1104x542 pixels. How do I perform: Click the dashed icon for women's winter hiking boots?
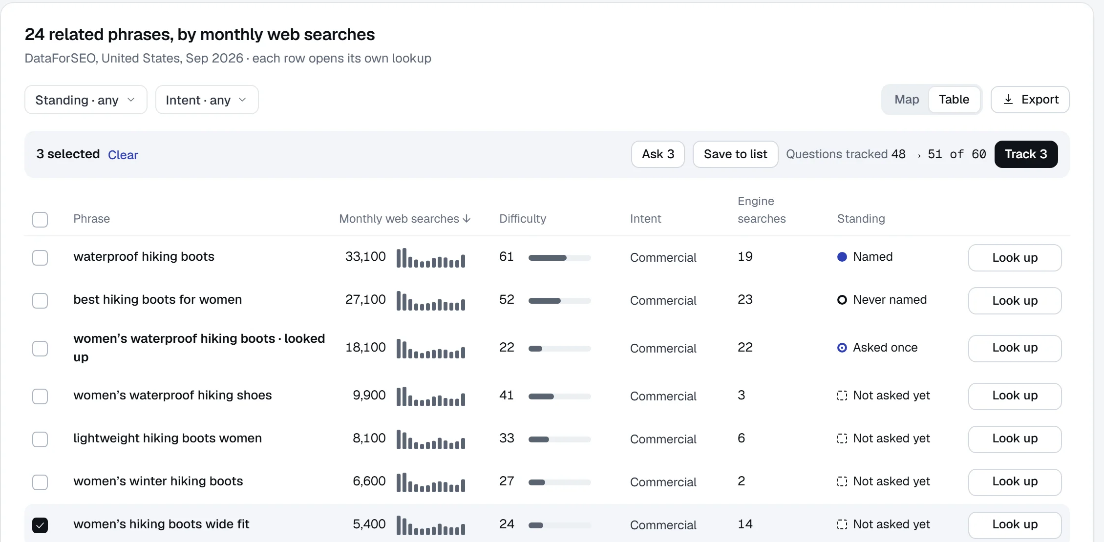click(842, 481)
